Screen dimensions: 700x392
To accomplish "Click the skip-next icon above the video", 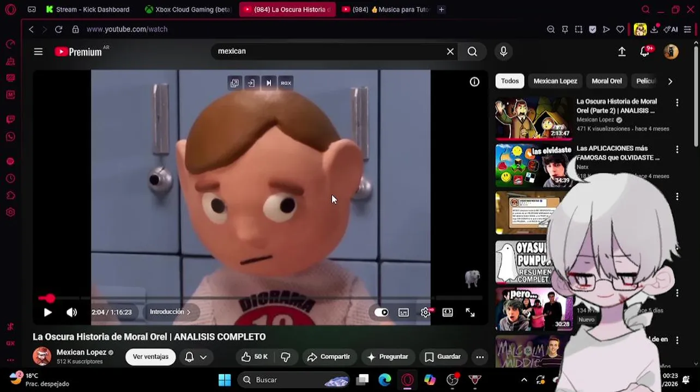I will 268,83.
